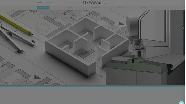Open the highlighted Strona główna tab

point(43,8)
